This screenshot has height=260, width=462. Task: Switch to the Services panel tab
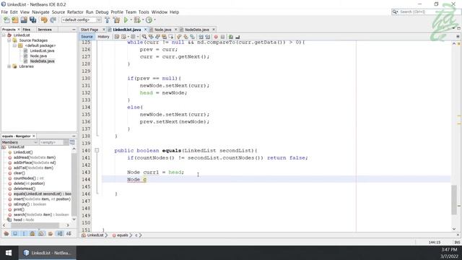pos(45,30)
